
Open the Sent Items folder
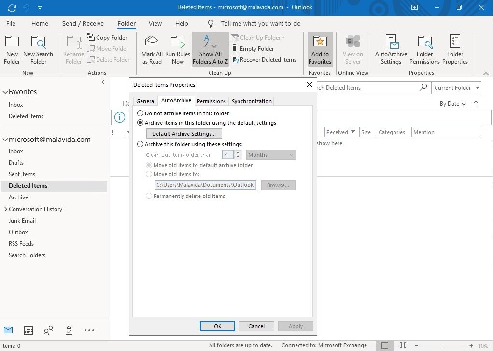pos(22,174)
